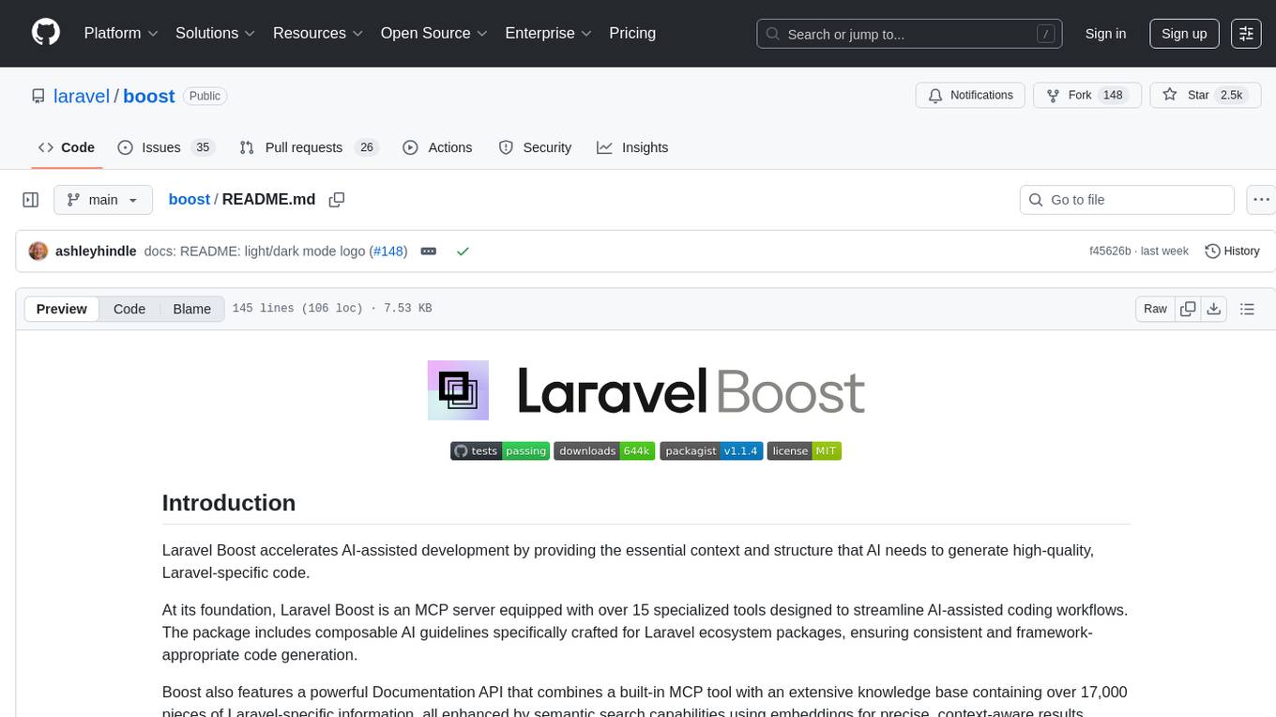Expand the Open Source menu
This screenshot has height=717, width=1276.
pos(434,33)
